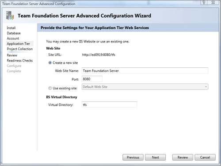Go to the Account step
Image resolution: width=221 pixels, height=166 pixels.
pyautogui.click(x=13, y=39)
